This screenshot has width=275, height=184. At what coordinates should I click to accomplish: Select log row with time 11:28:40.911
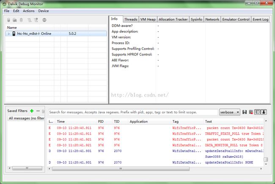point(156,128)
